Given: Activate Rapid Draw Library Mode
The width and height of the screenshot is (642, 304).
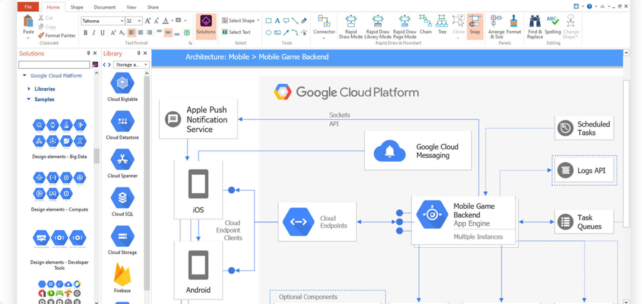Looking at the screenshot, I should point(378,27).
